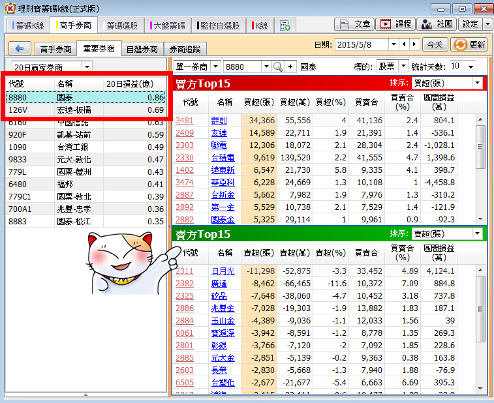Image resolution: width=494 pixels, height=403 pixels.
Task: Open stock name link 台塑化
Action: pyautogui.click(x=223, y=383)
